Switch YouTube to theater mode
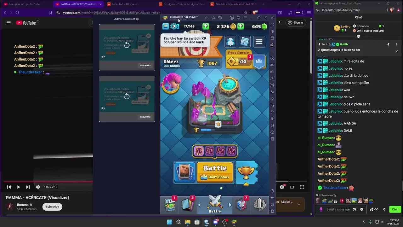The image size is (403, 227). (x=292, y=187)
